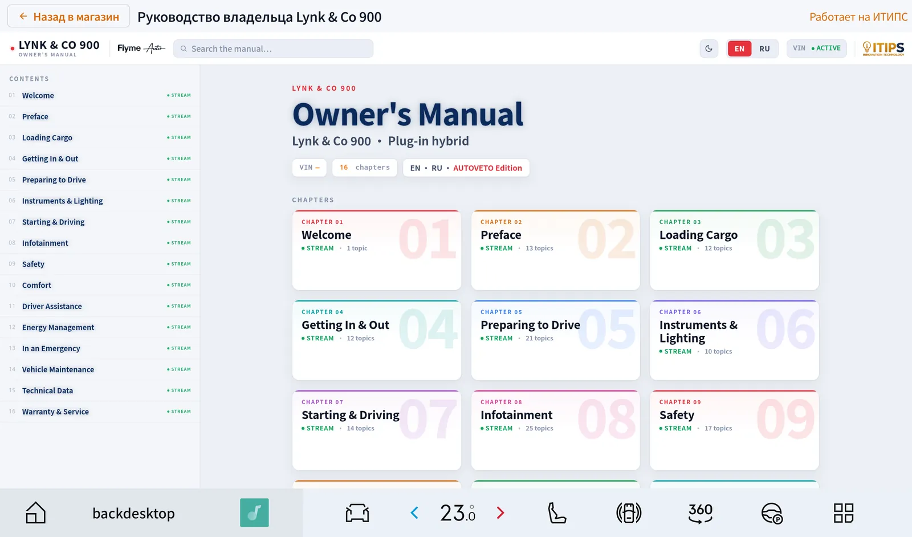Open Chapter 01 Welcome card

377,250
